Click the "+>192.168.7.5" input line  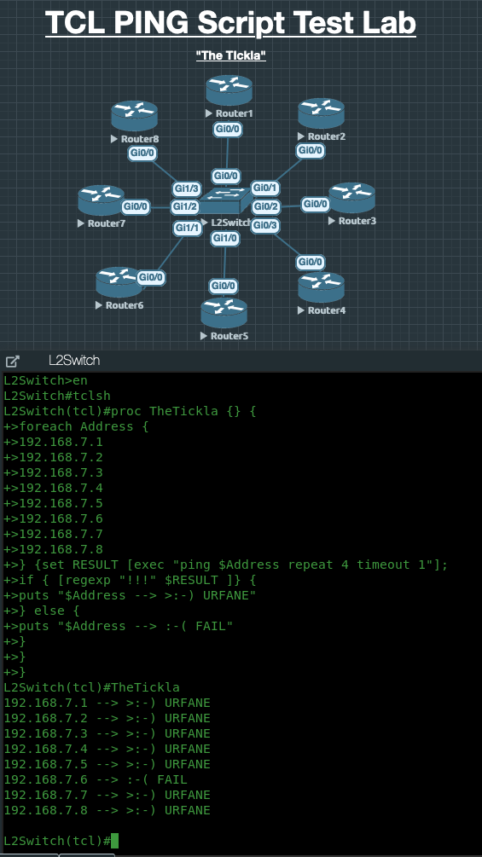coord(54,503)
